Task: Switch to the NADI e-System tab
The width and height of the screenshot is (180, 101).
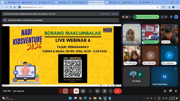Action: pyautogui.click(x=62, y=2)
